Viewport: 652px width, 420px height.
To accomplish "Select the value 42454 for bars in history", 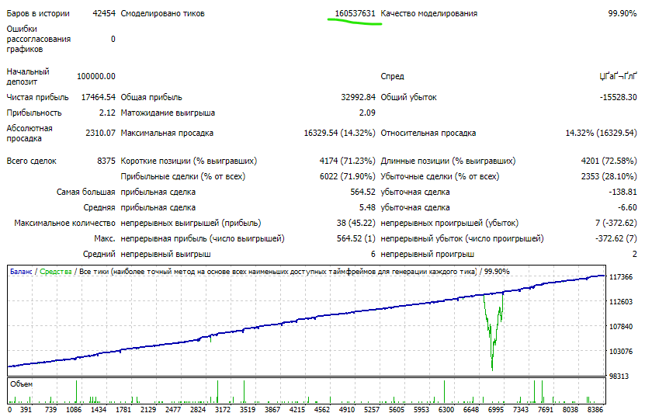I will tap(104, 13).
